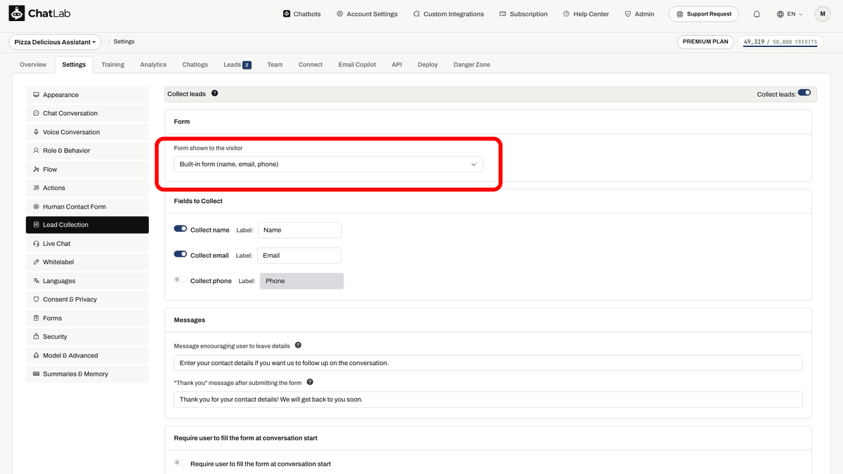Switch to the Team tab

pyautogui.click(x=275, y=65)
